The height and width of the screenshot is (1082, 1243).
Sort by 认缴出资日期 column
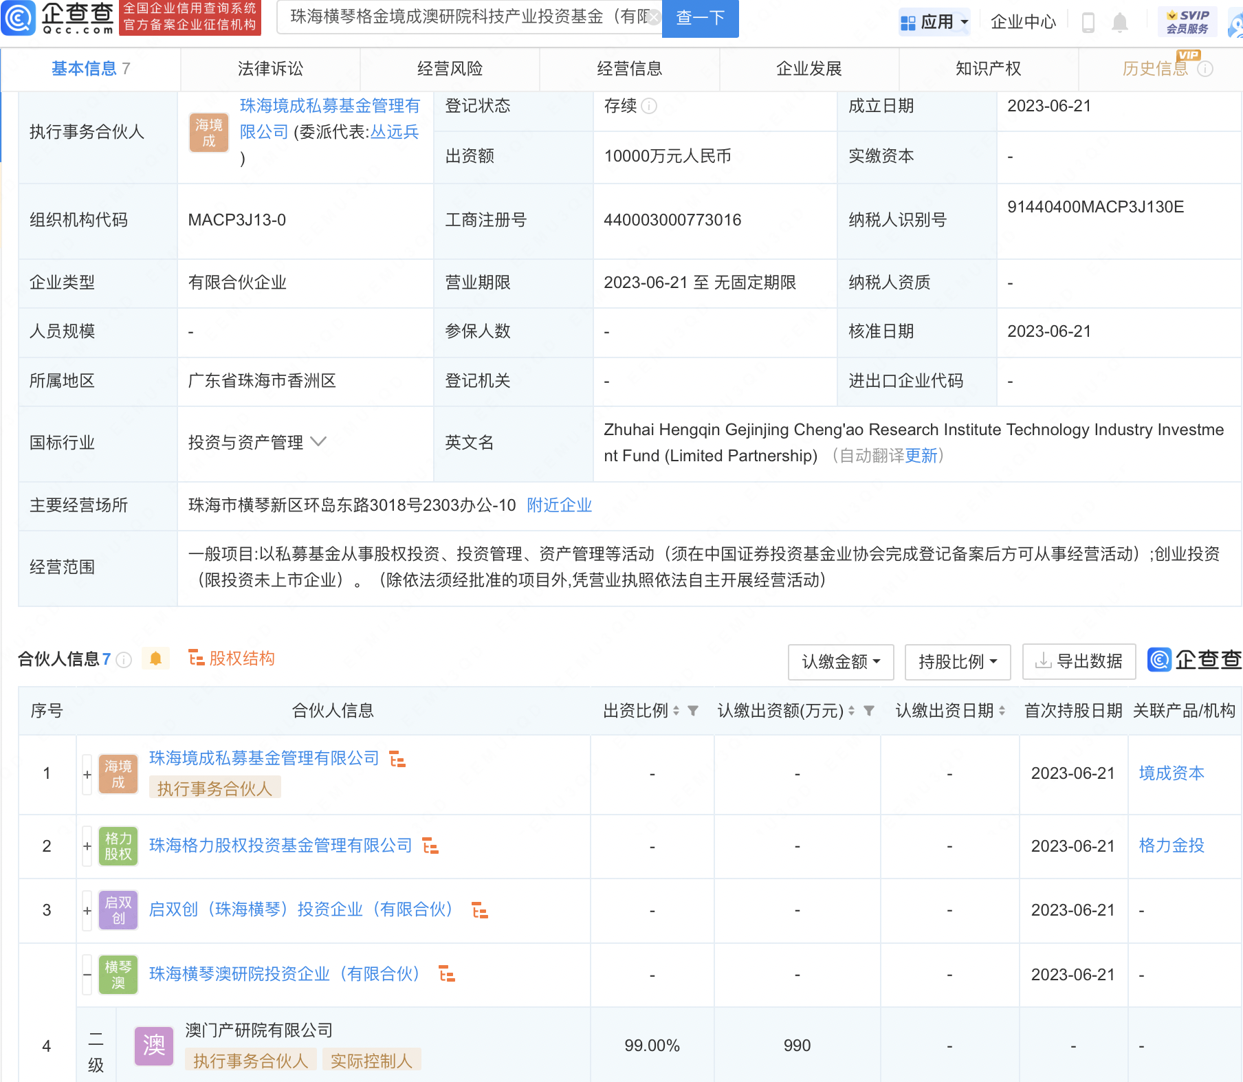1002,711
